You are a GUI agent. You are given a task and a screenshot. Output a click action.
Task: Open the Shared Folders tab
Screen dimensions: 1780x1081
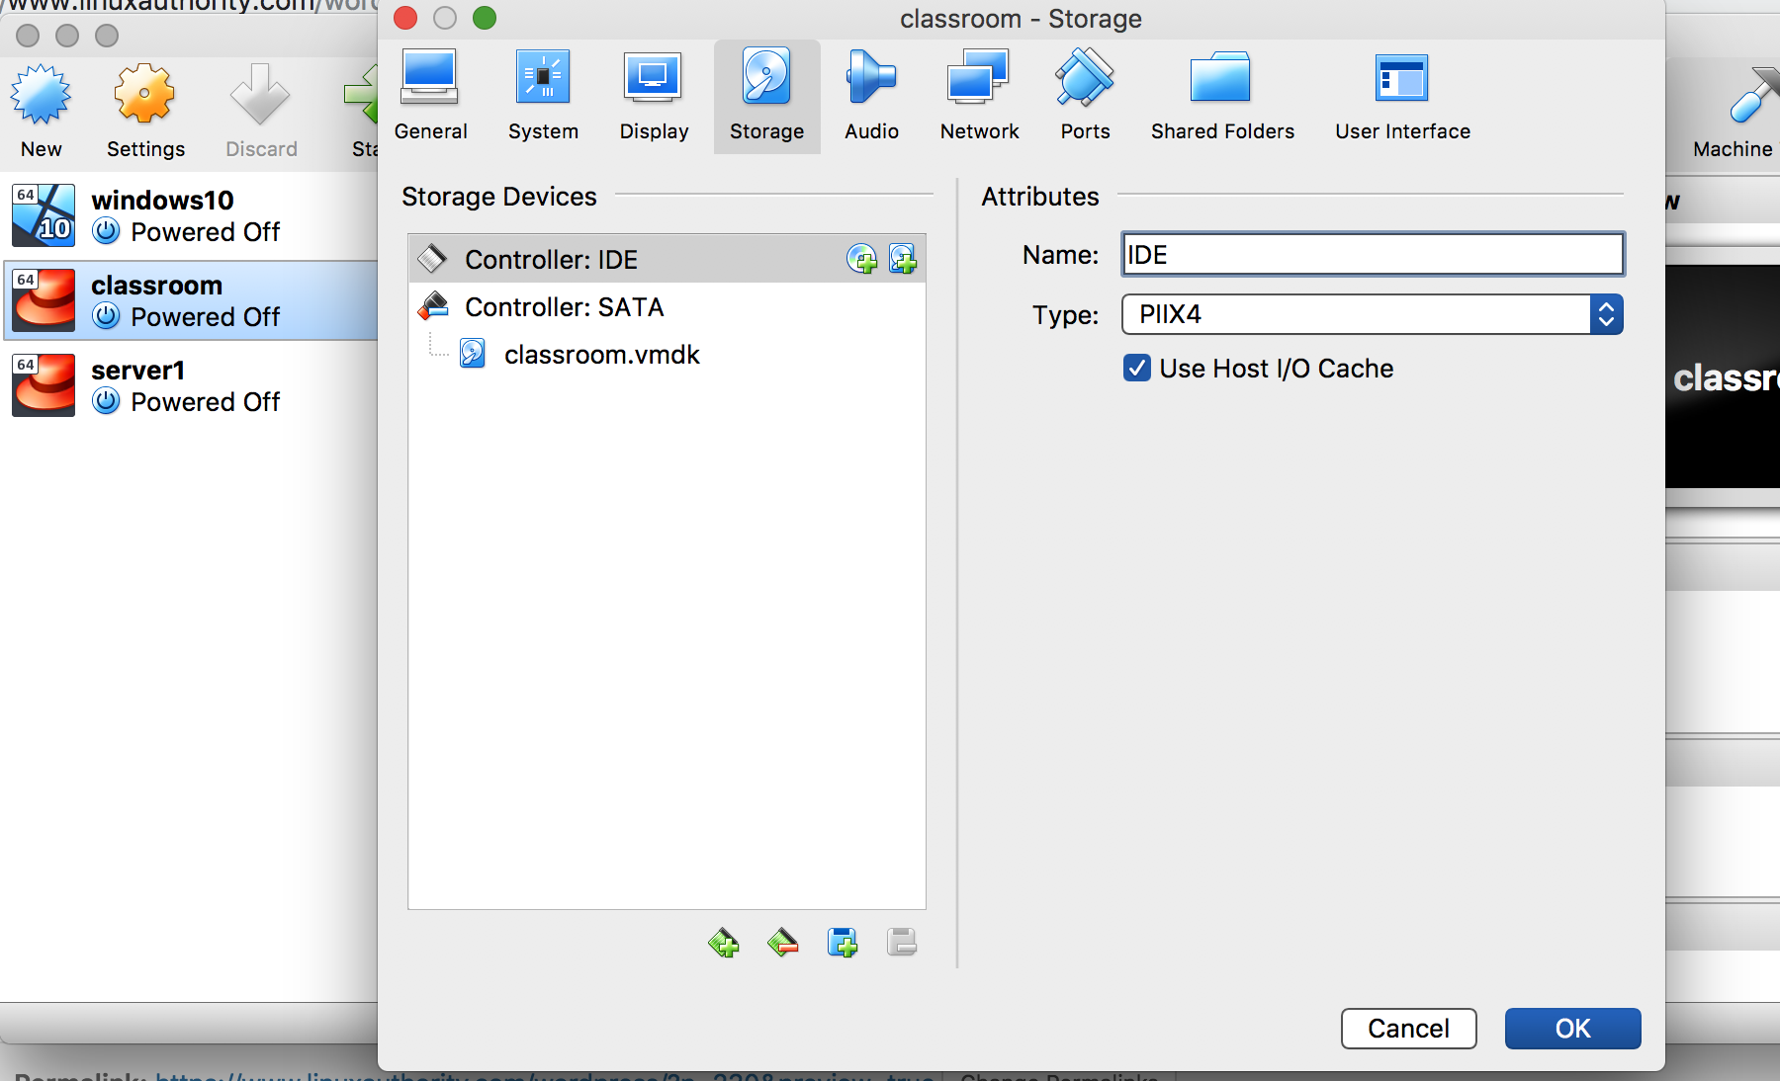[x=1222, y=97]
